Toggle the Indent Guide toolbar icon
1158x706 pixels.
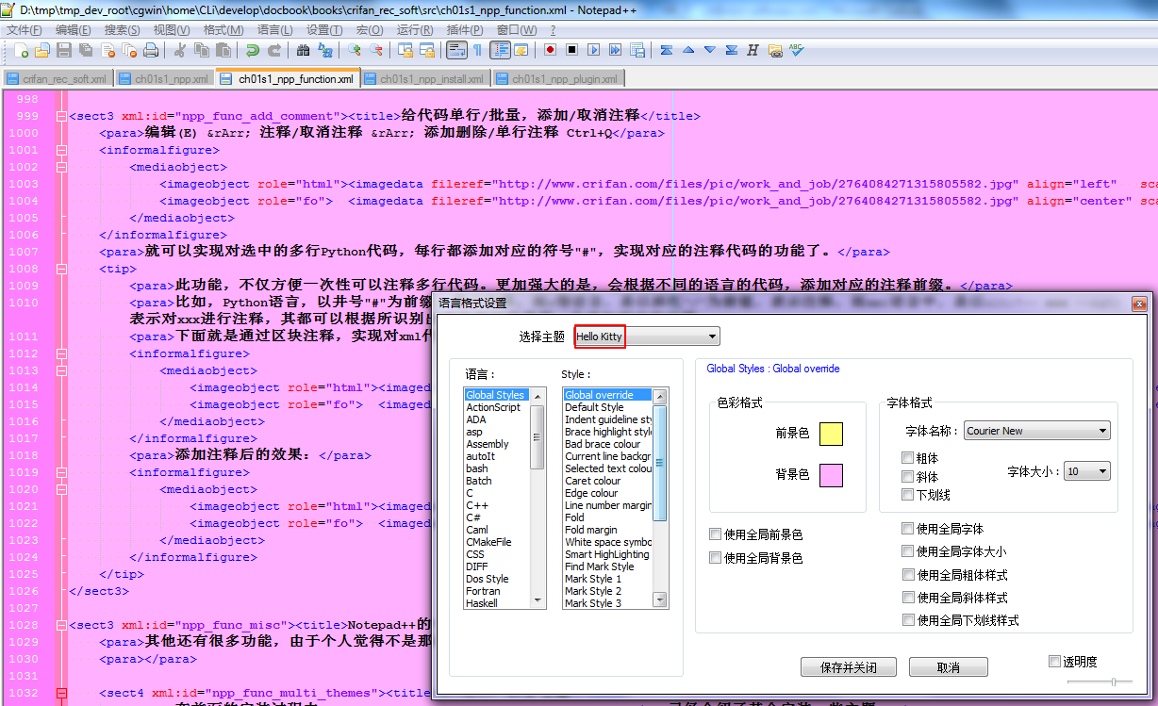[x=500, y=50]
